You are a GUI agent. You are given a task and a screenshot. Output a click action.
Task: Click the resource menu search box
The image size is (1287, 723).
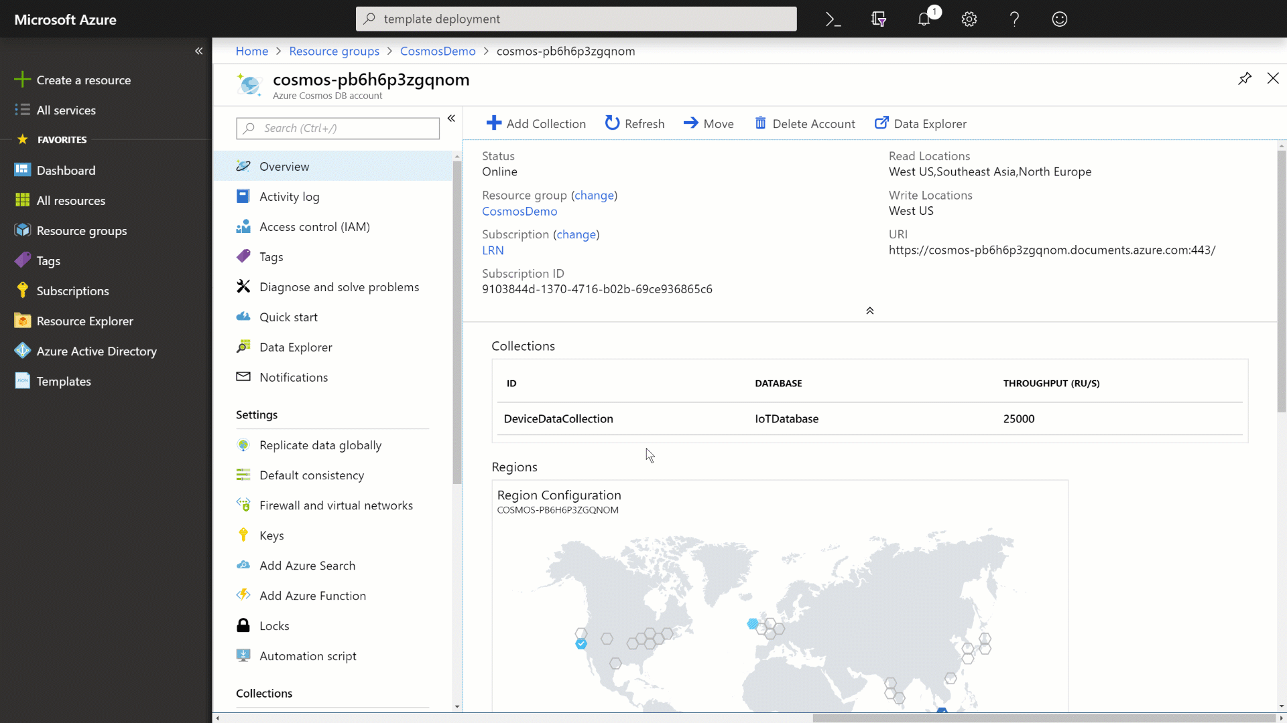point(338,128)
